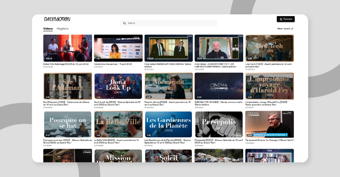
Task: Click the La Belle Ville (2023) title link
Action: pyautogui.click(x=116, y=142)
